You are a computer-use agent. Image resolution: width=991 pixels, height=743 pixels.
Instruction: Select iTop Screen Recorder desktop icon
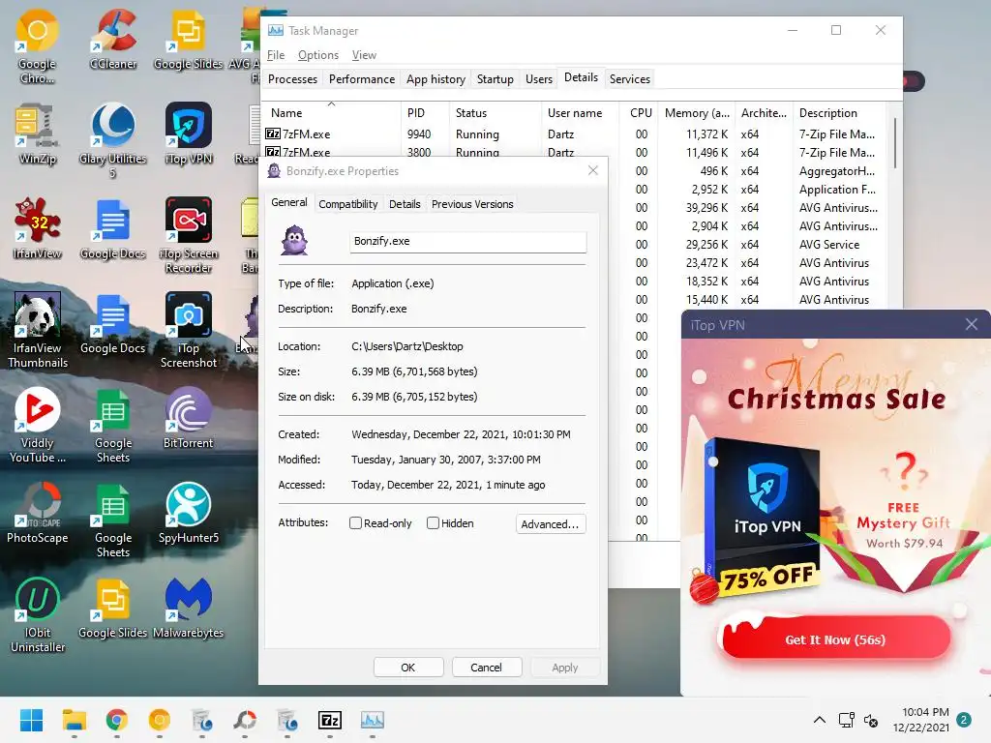189,235
